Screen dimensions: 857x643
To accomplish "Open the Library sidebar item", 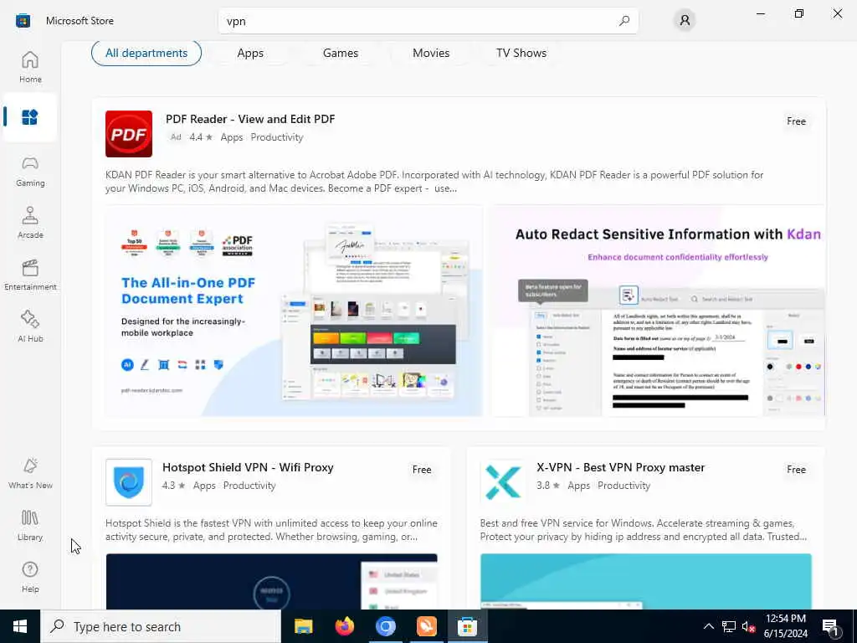I will (x=30, y=525).
